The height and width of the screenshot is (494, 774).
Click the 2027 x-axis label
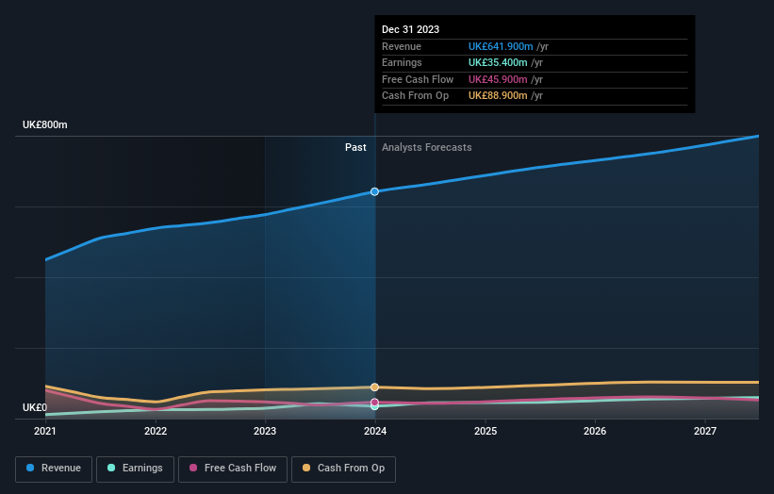tap(705, 432)
